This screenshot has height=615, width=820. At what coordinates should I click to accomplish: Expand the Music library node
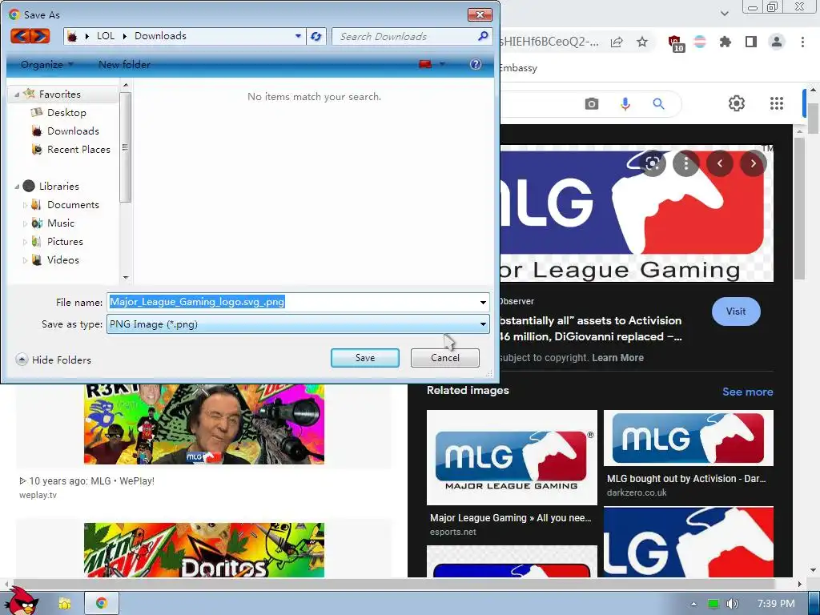click(x=25, y=223)
